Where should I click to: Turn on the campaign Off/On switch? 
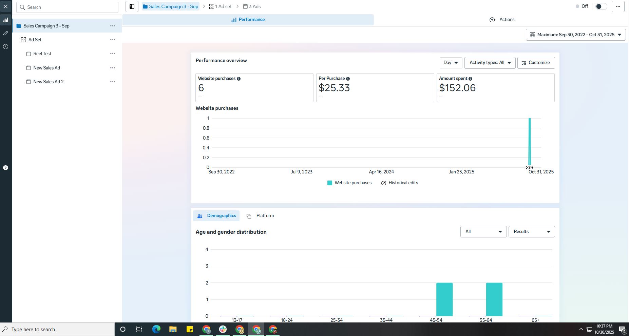point(601,6)
